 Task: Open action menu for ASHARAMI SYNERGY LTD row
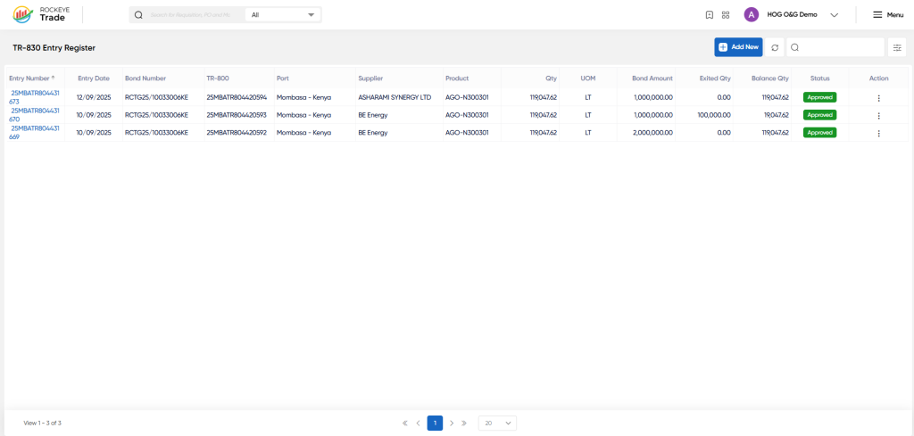[x=878, y=98]
